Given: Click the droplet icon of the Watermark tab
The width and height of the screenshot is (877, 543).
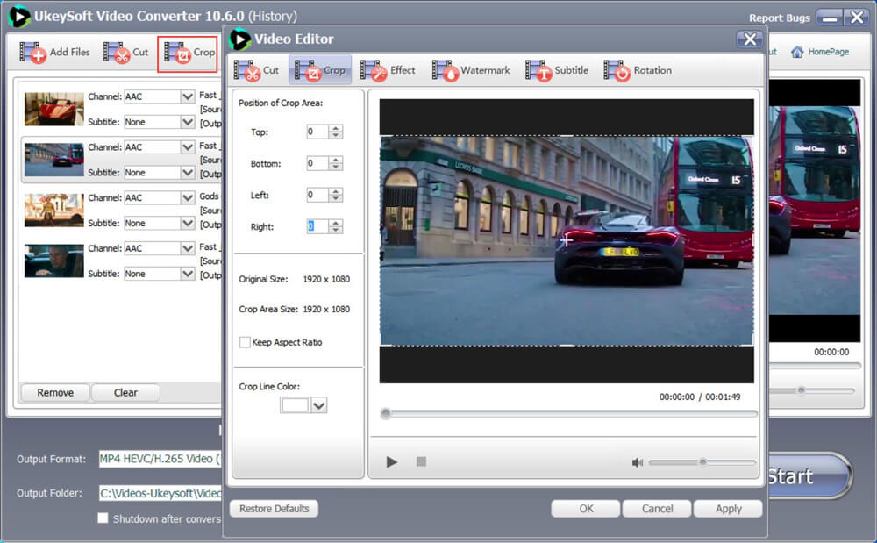Looking at the screenshot, I should [446, 70].
